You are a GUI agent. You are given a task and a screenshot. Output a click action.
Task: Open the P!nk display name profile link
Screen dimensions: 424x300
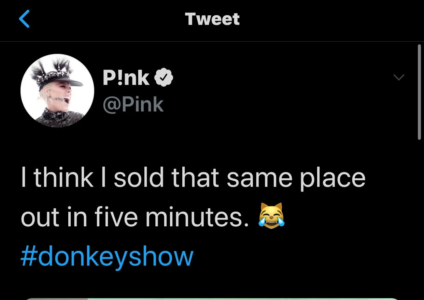(x=126, y=78)
